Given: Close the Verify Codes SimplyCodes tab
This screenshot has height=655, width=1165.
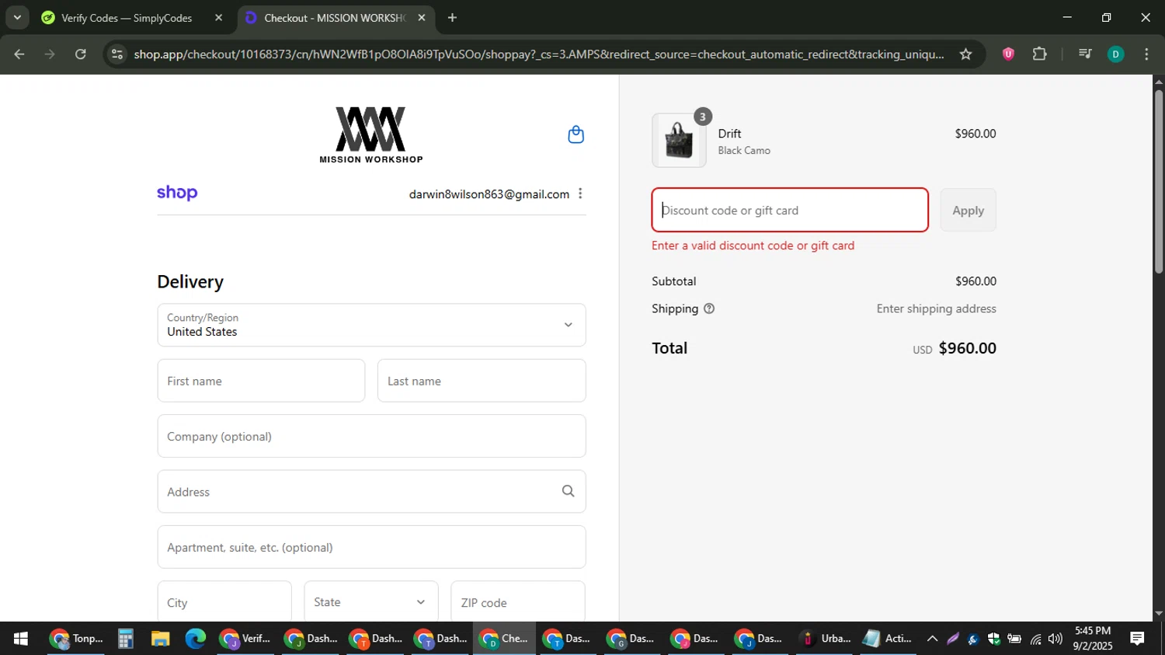Looking at the screenshot, I should click(218, 17).
